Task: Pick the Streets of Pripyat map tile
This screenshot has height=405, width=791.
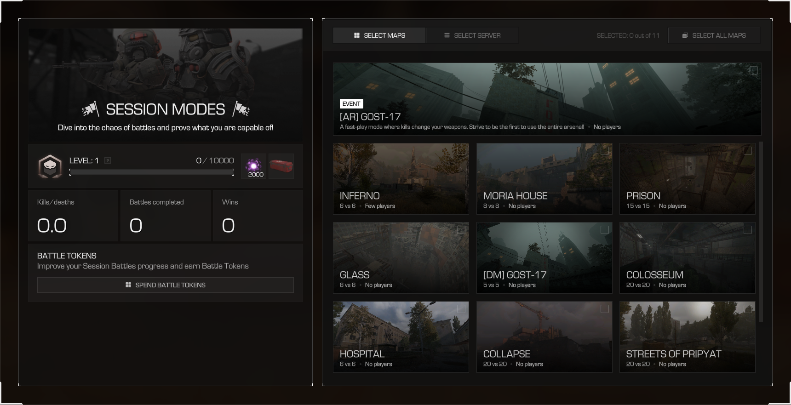Action: [687, 337]
